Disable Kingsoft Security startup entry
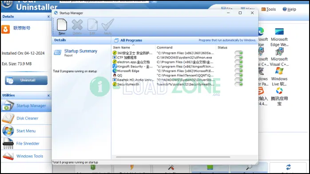 click(x=239, y=67)
